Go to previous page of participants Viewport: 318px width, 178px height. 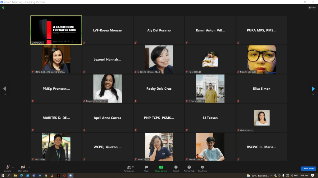[x=4, y=89]
